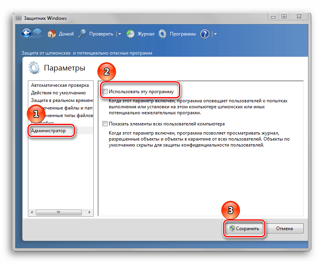Click the Параметры heading gear icon
Viewport: 324px width, 264px height.
coord(34,68)
